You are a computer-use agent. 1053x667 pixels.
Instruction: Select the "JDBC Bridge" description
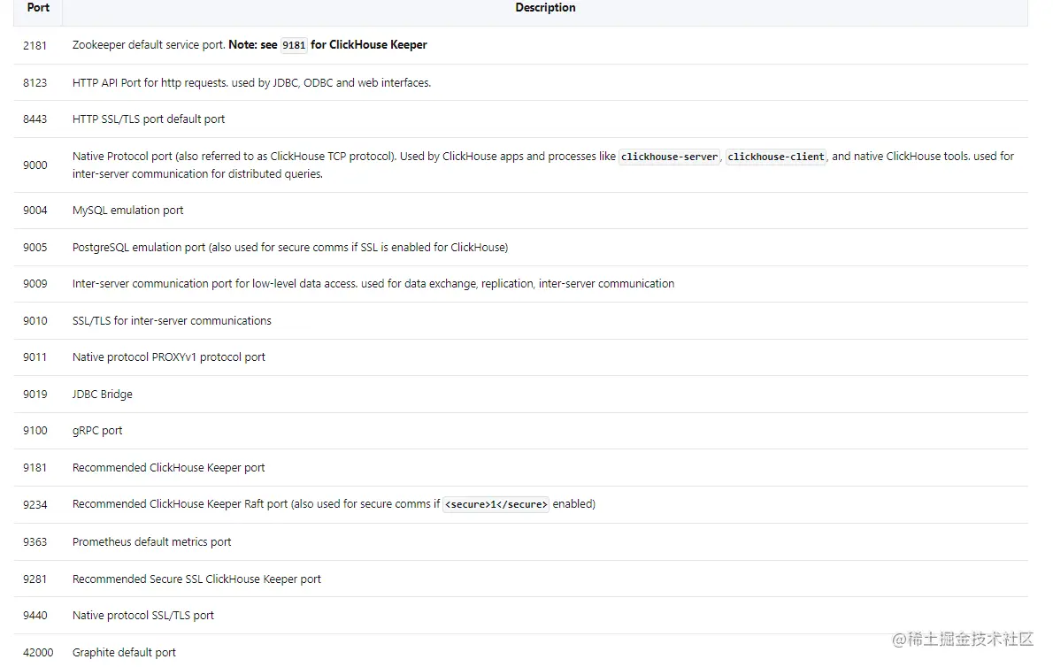point(103,395)
